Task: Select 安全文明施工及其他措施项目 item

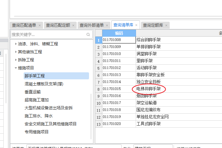Action: pos(51,124)
